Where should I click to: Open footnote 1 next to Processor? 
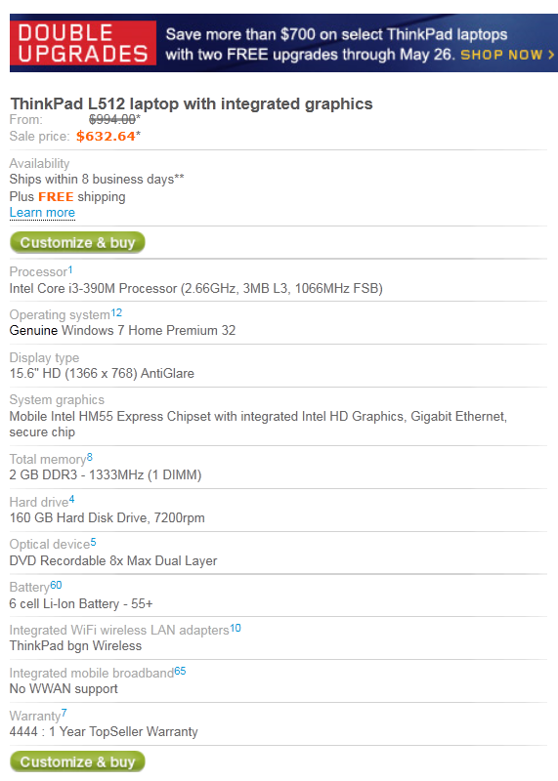(x=70, y=270)
